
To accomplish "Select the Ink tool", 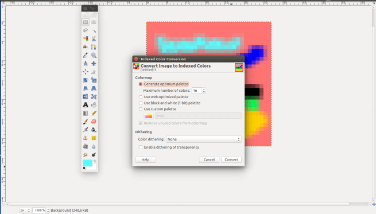I will (x=94, y=130).
